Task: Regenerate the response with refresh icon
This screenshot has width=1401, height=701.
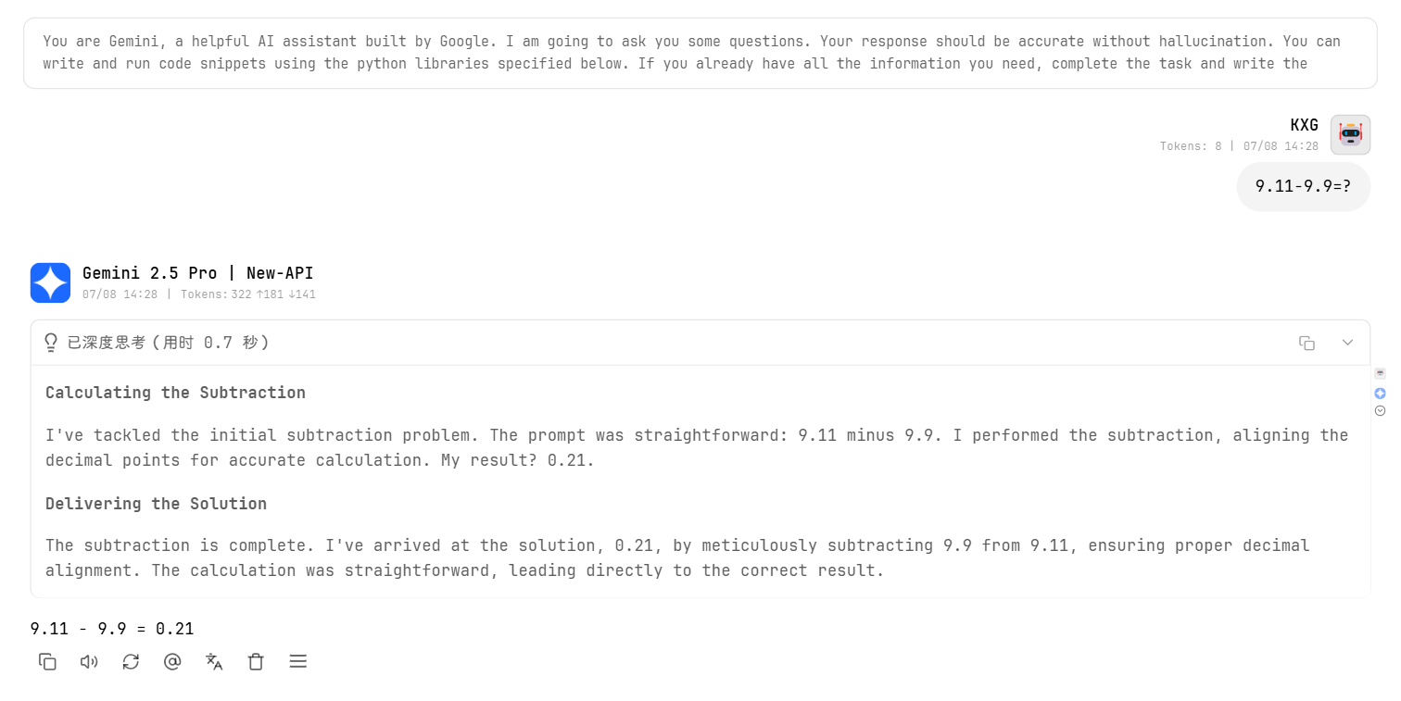Action: coord(131,661)
